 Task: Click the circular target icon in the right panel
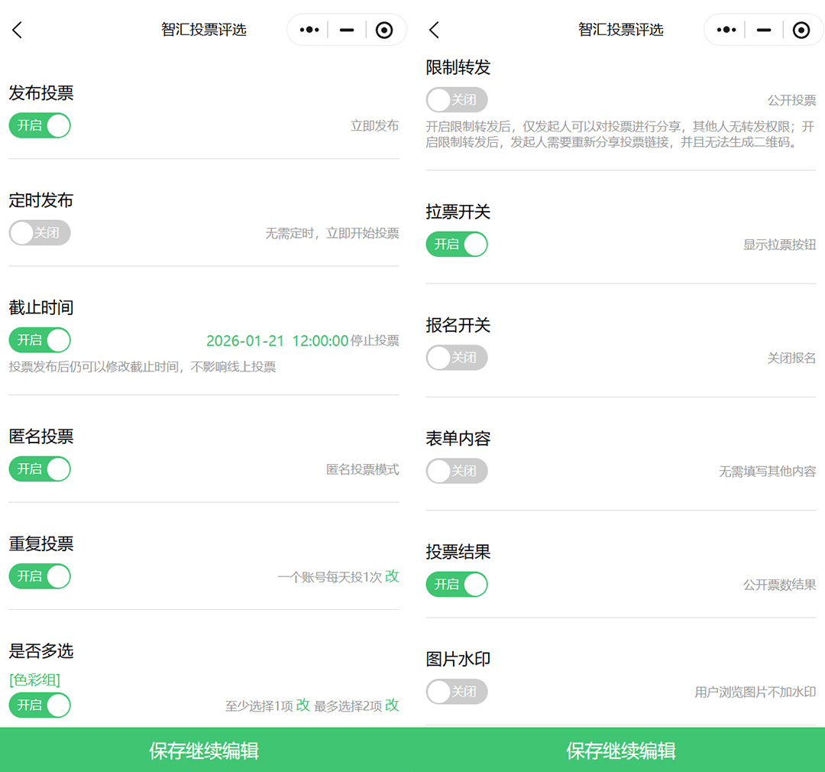(x=801, y=30)
